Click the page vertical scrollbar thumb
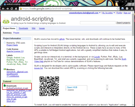Screen dimensions: 135x107 point(133,24)
